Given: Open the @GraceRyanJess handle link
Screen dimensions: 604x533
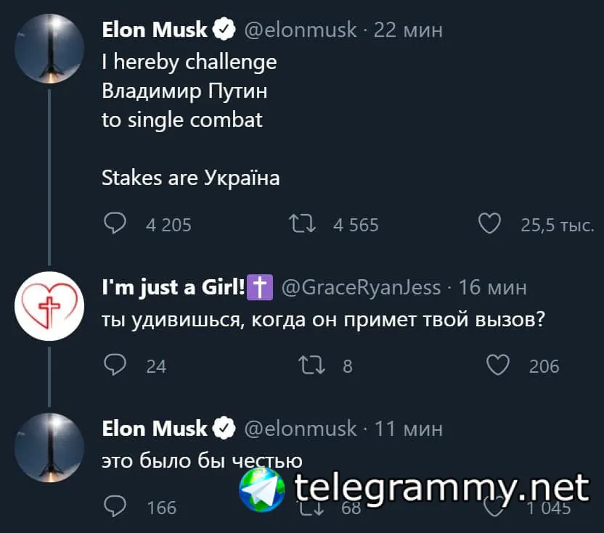Looking at the screenshot, I should coord(360,288).
